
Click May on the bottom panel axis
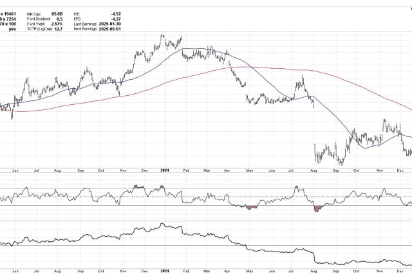point(250,270)
